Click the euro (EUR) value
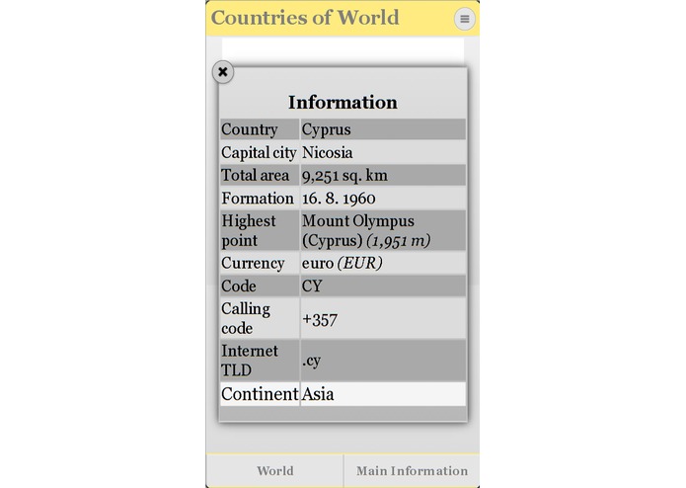The height and width of the screenshot is (488, 686). (383, 263)
